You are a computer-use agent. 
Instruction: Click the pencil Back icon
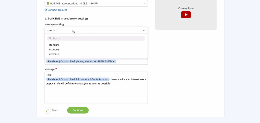(x=48, y=110)
